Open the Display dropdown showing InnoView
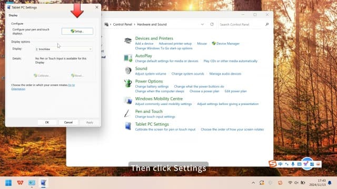The width and height of the screenshot is (337, 189). pos(64,49)
